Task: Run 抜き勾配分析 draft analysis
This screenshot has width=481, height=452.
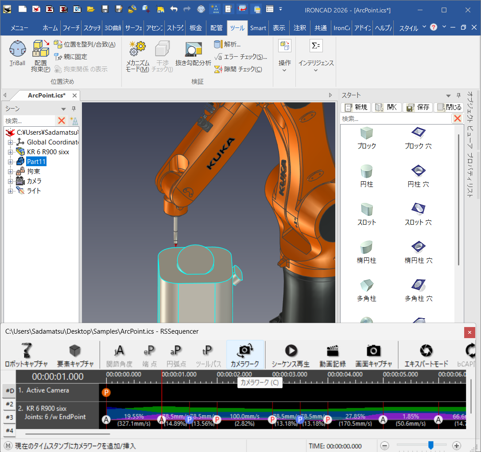Action: coord(193,54)
